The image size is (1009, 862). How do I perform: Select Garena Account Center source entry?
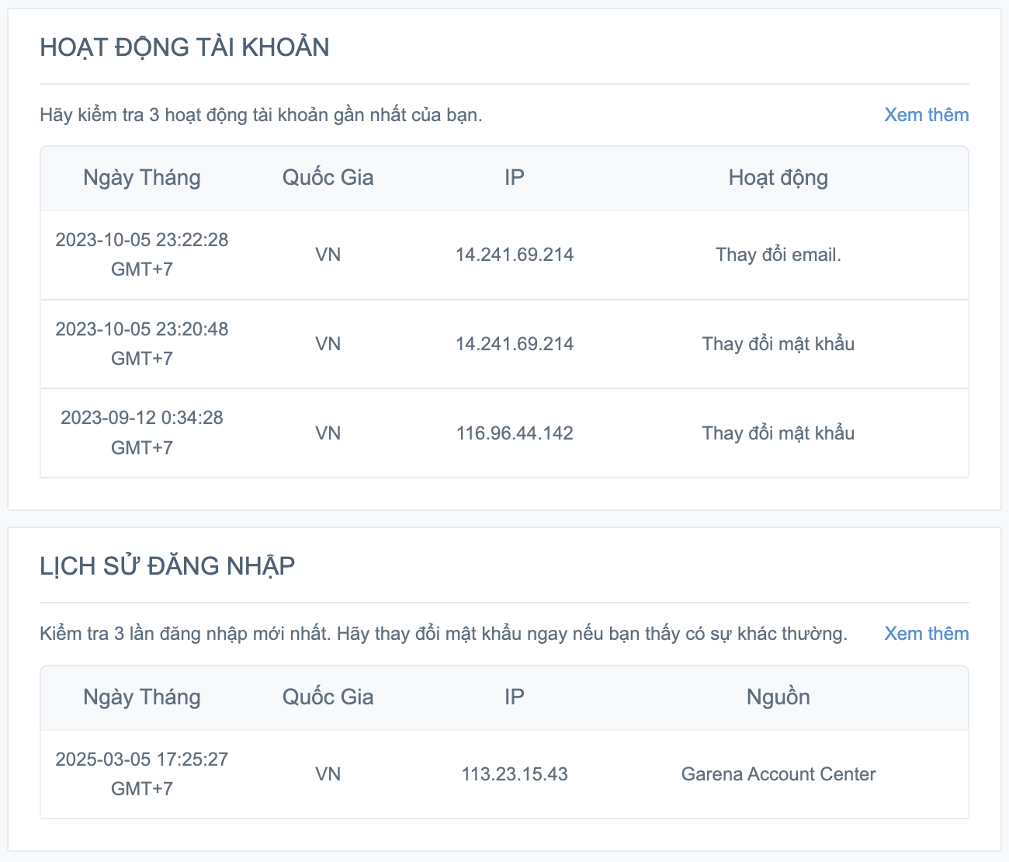point(778,774)
